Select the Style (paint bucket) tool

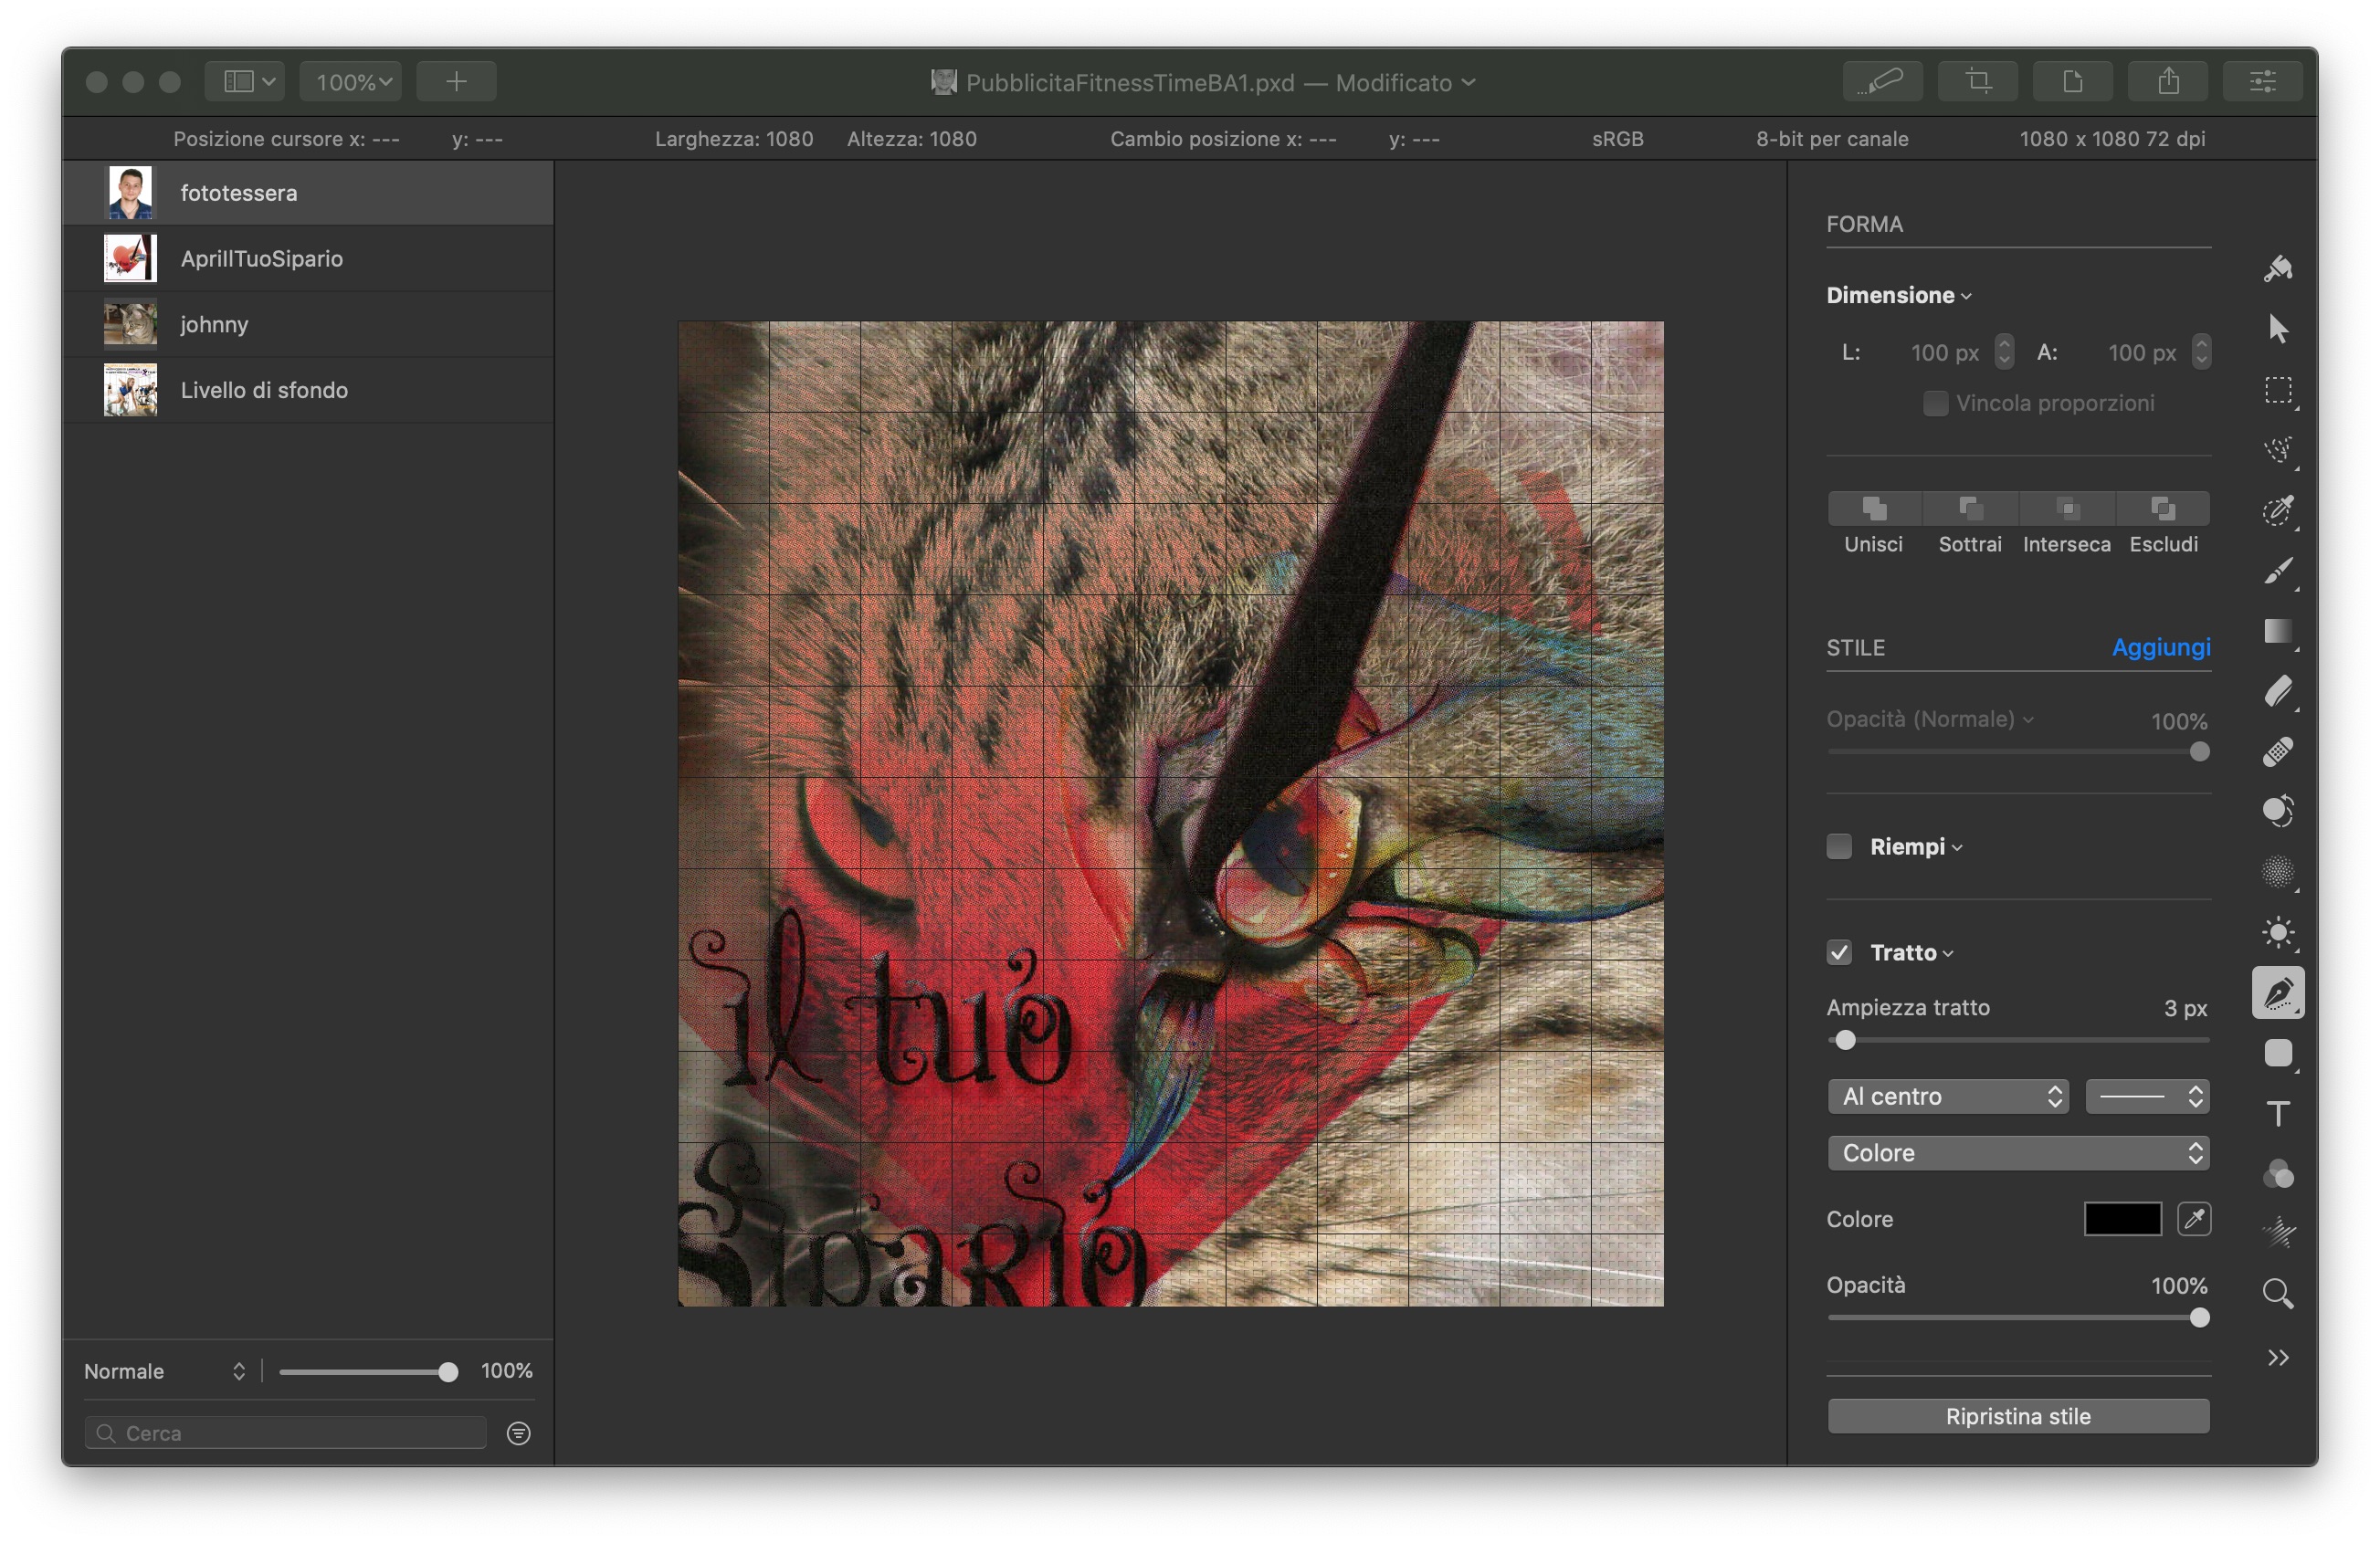[2277, 268]
